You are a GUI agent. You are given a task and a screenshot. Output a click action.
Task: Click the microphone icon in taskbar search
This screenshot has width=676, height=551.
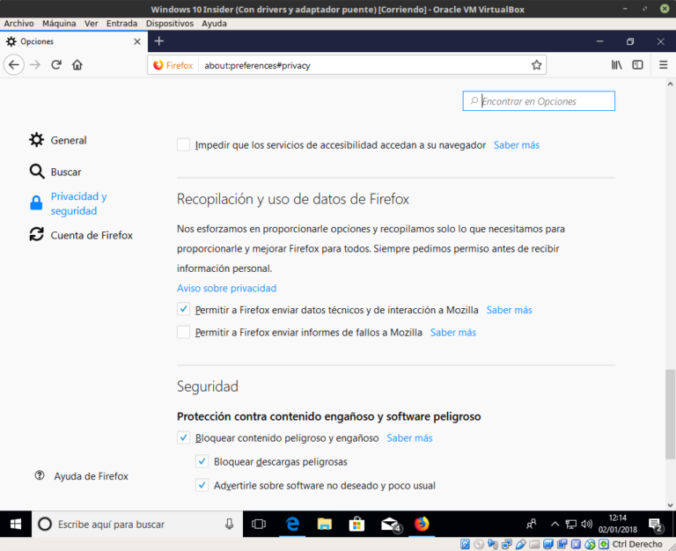click(x=230, y=525)
